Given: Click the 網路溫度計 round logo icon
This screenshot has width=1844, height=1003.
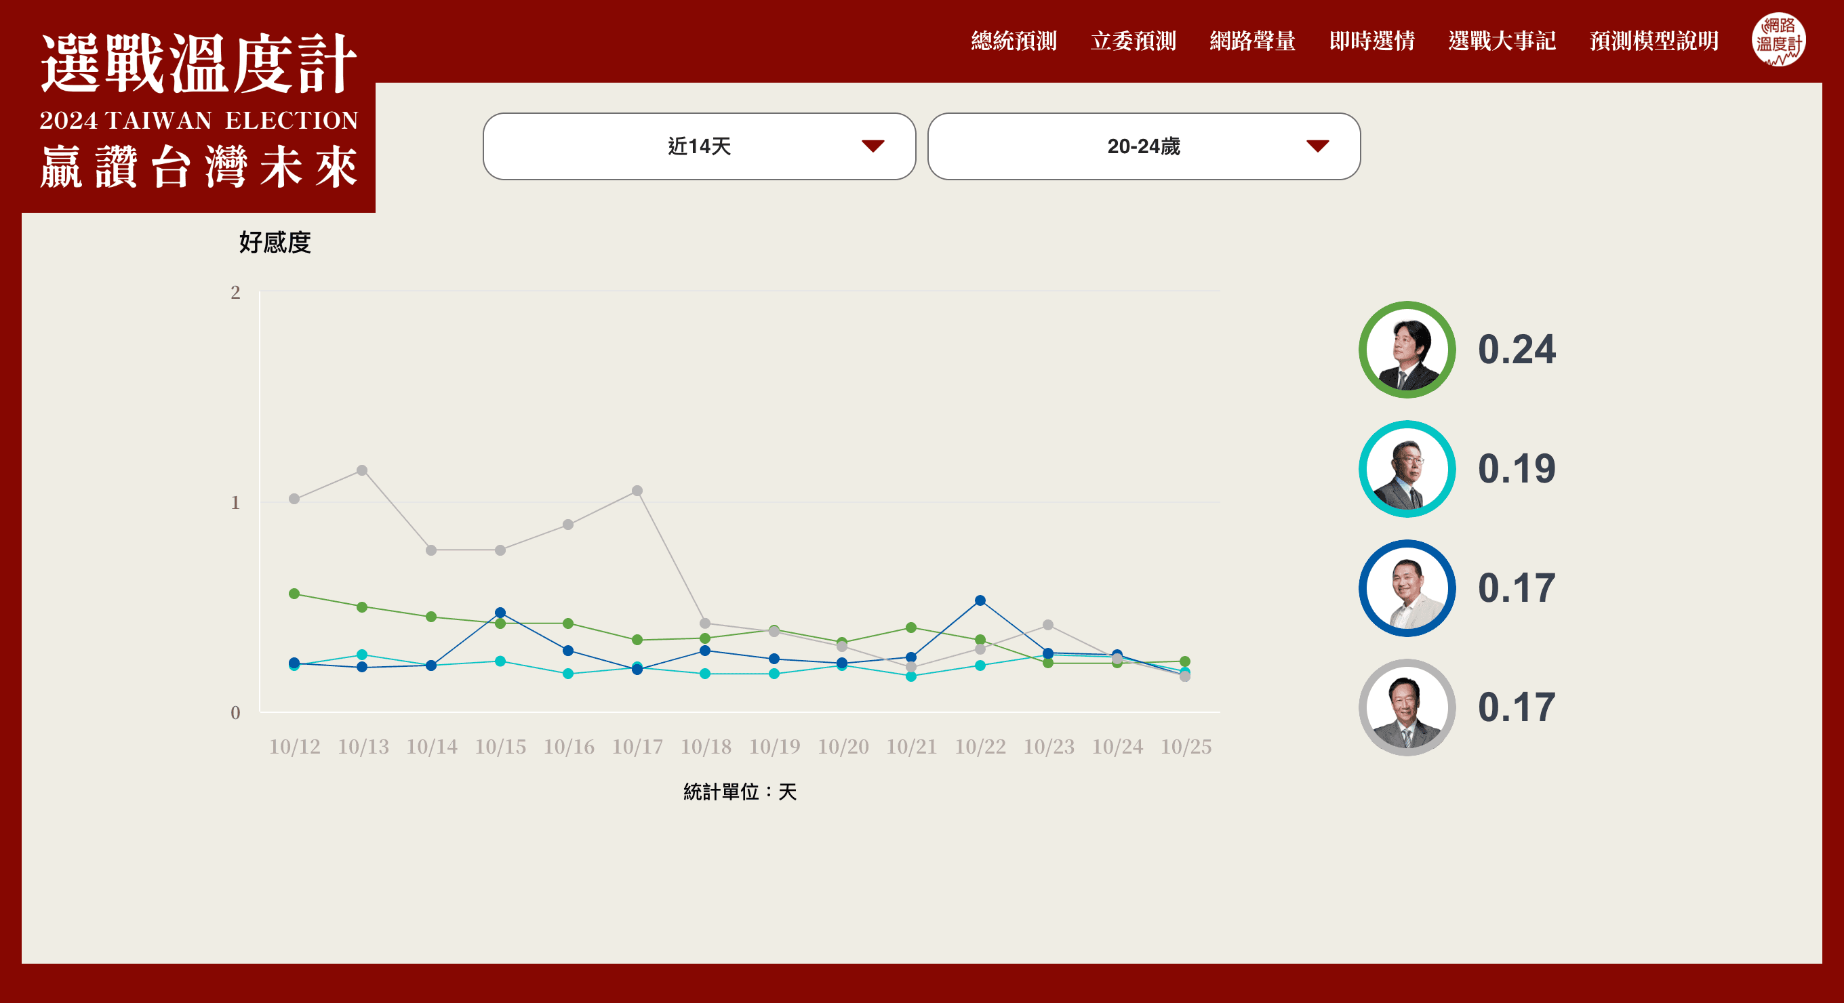Looking at the screenshot, I should 1778,40.
